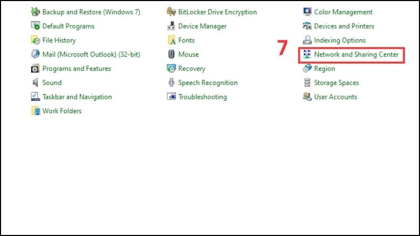Image resolution: width=420 pixels, height=236 pixels.
Task: Open User Accounts link
Action: point(335,97)
